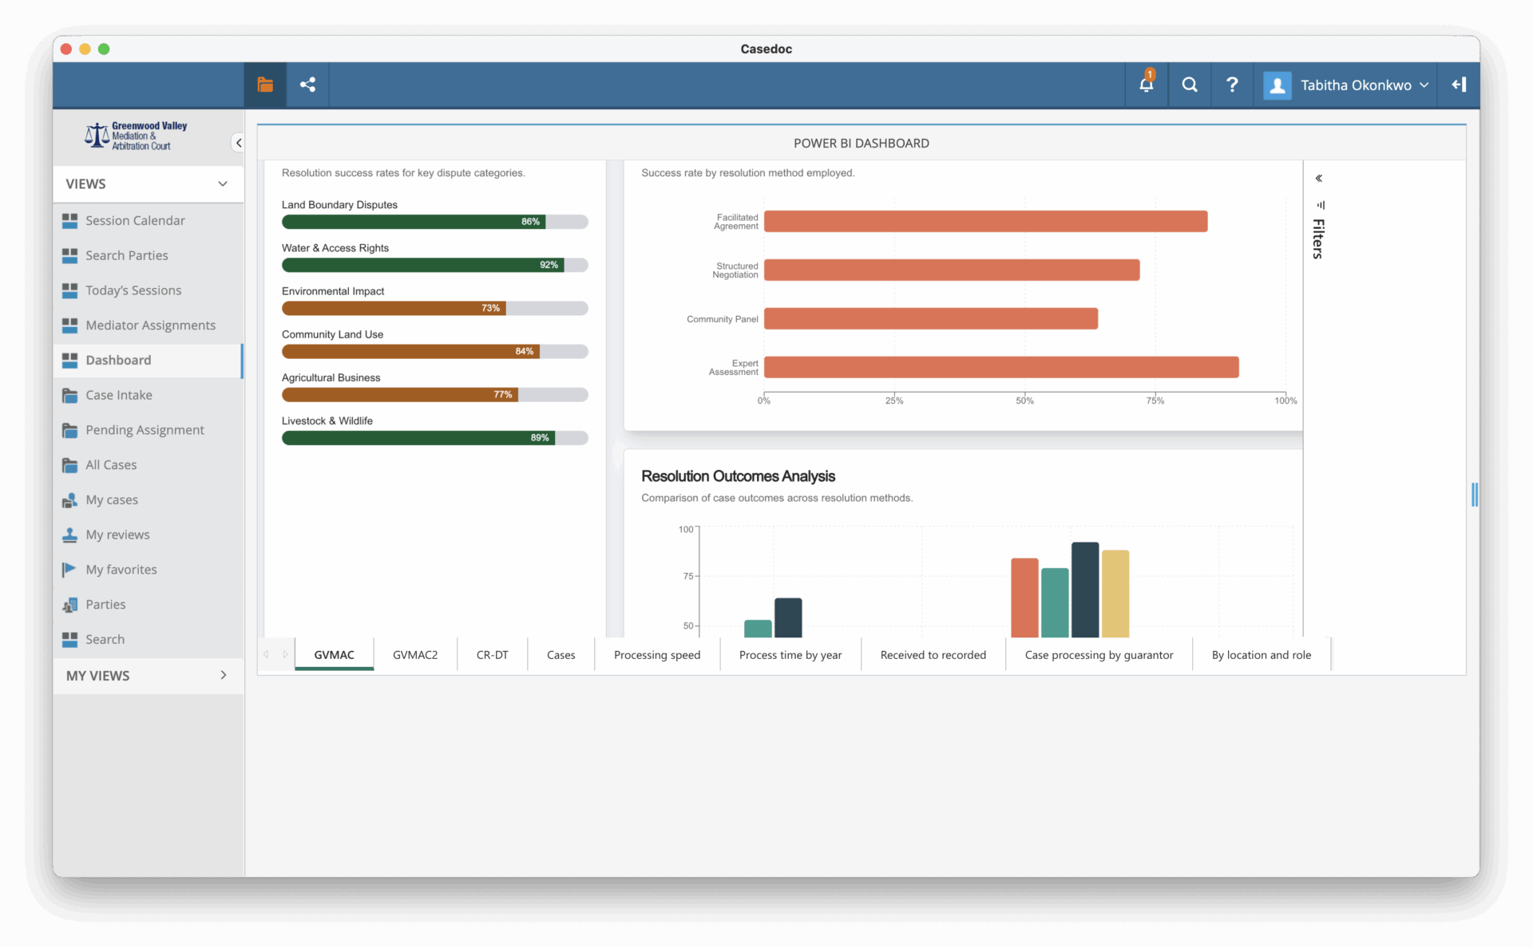Click the tallest dark navy outcomes bar
The width and height of the screenshot is (1533, 947).
point(1085,590)
